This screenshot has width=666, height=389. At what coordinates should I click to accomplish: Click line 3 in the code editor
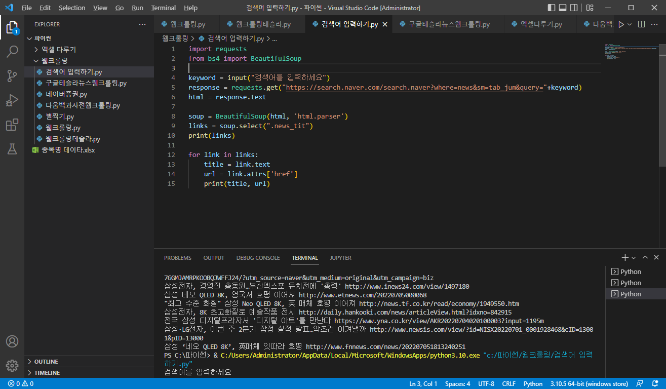[x=395, y=68]
